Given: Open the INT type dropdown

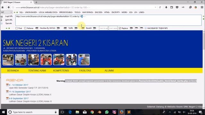Looking at the screenshot, I should pyautogui.click(x=6, y=12).
